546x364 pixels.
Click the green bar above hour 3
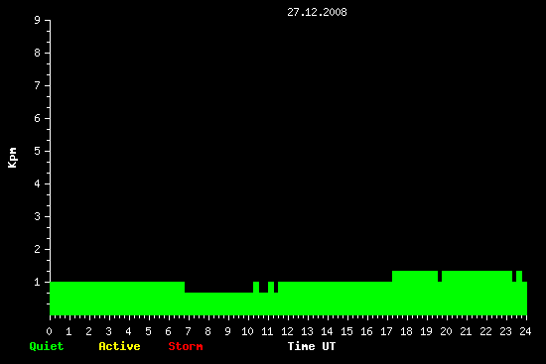(117, 299)
